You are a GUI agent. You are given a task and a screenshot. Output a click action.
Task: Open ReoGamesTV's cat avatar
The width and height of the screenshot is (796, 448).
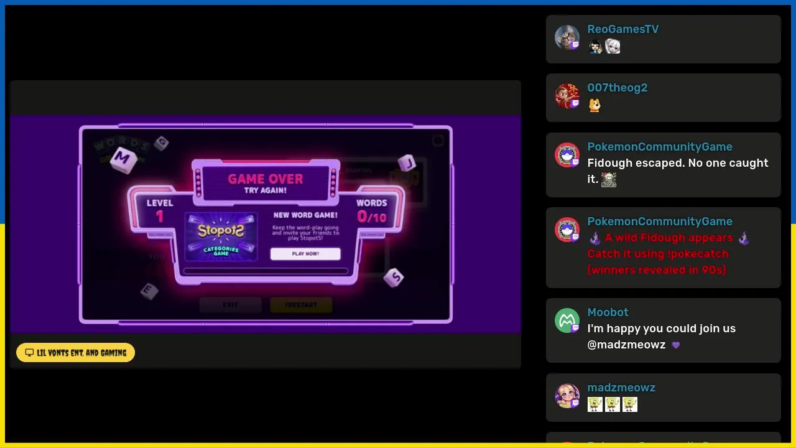coord(567,37)
